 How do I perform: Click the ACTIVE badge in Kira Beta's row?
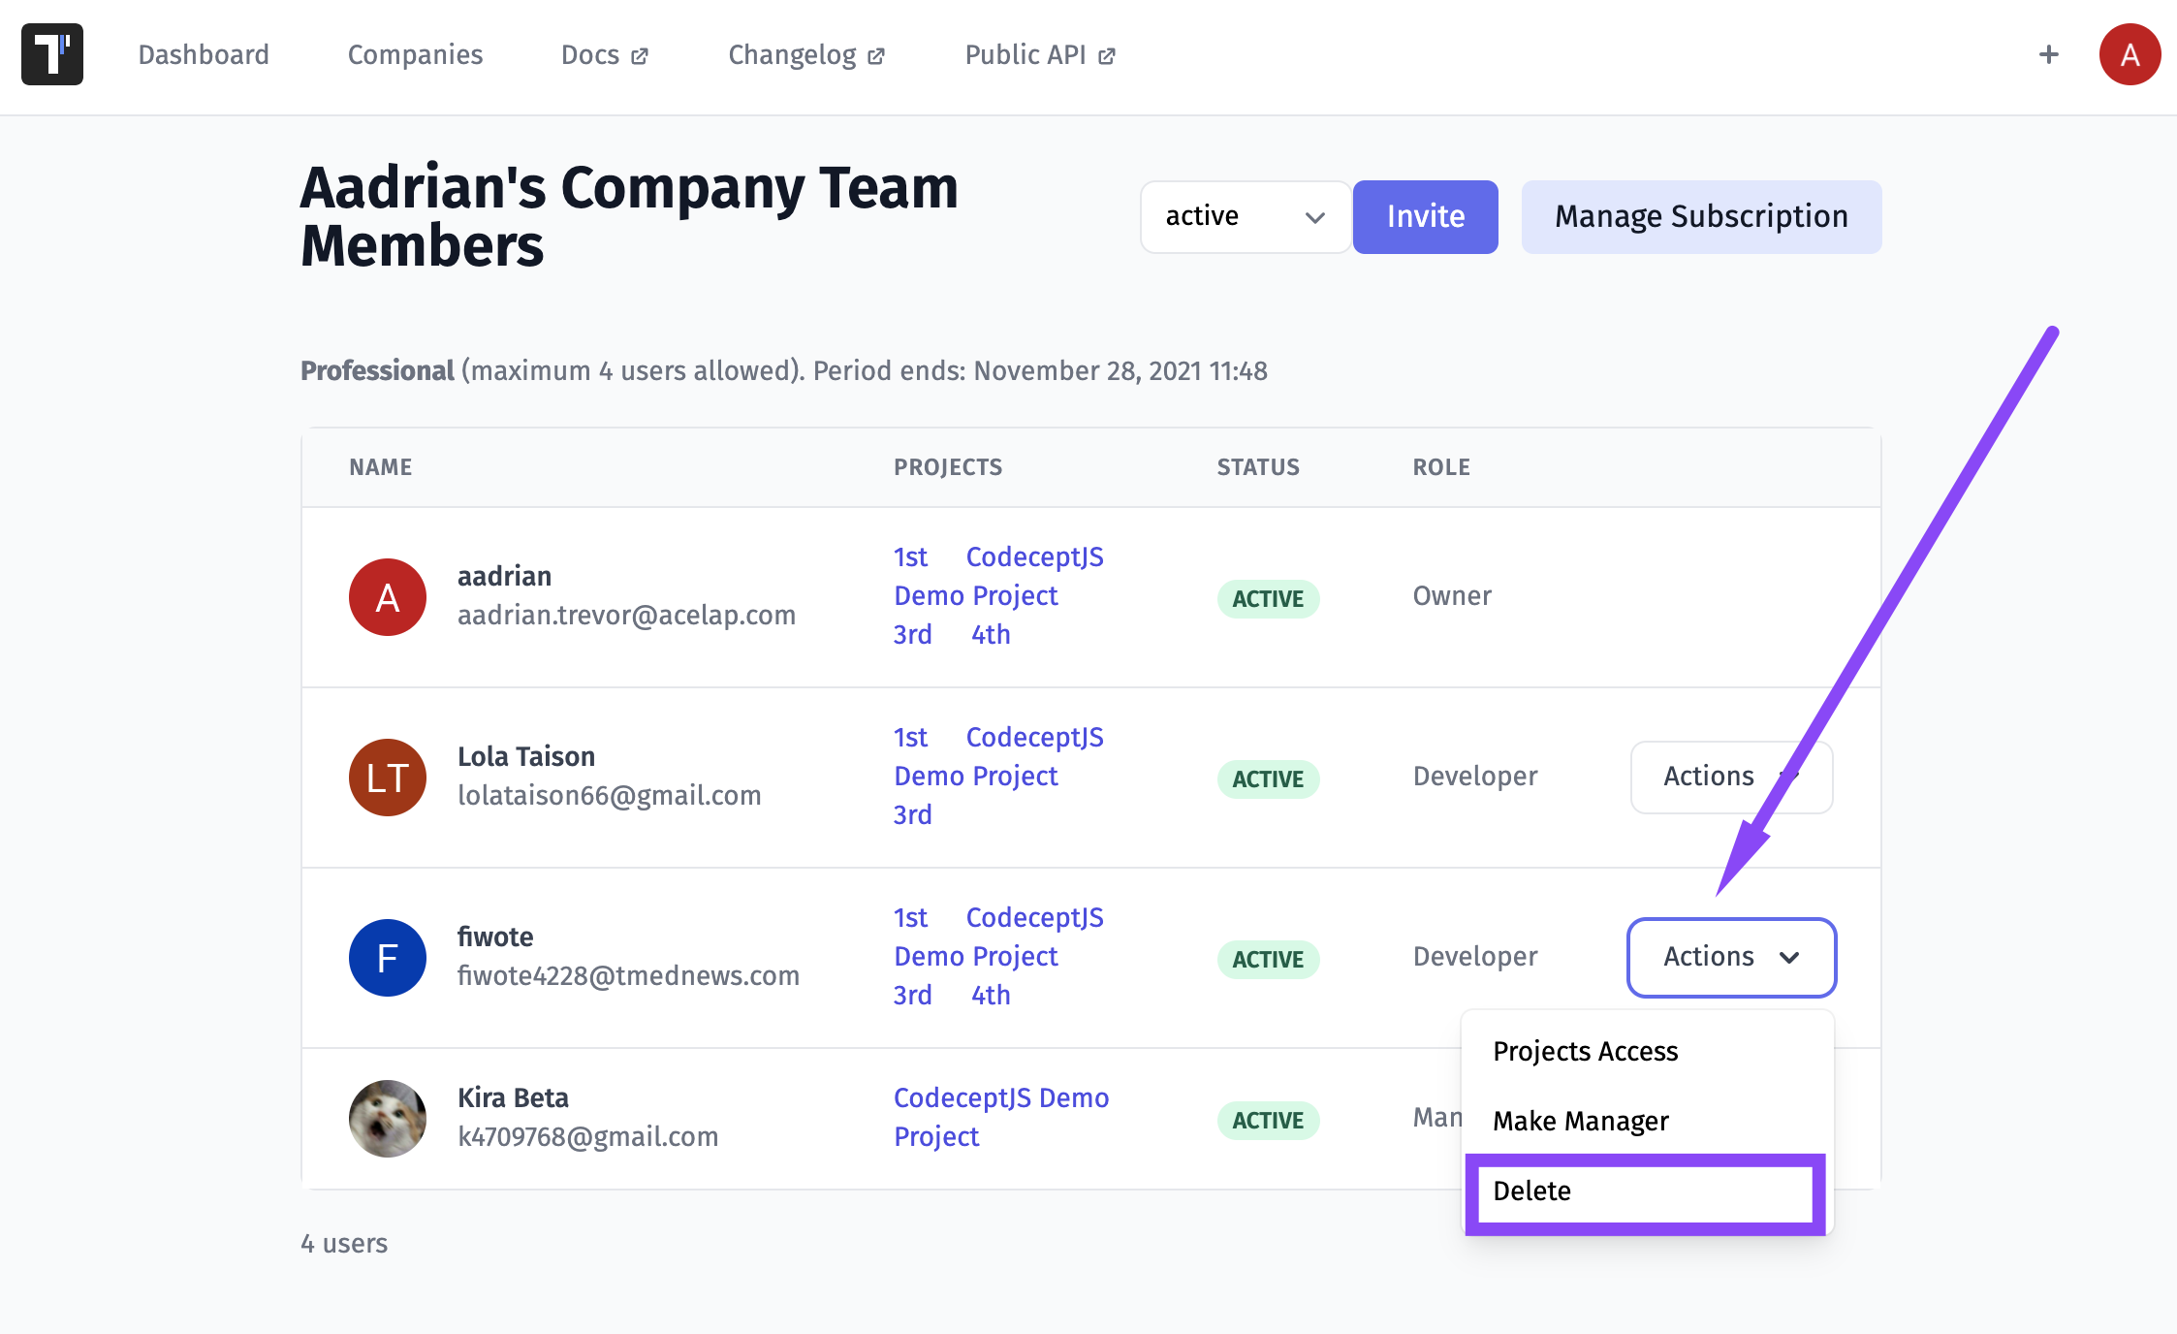tap(1268, 1120)
